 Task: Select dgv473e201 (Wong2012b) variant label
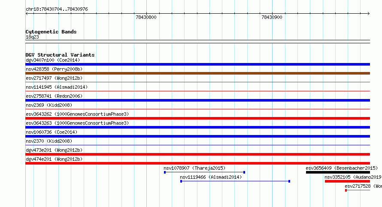tap(54, 150)
